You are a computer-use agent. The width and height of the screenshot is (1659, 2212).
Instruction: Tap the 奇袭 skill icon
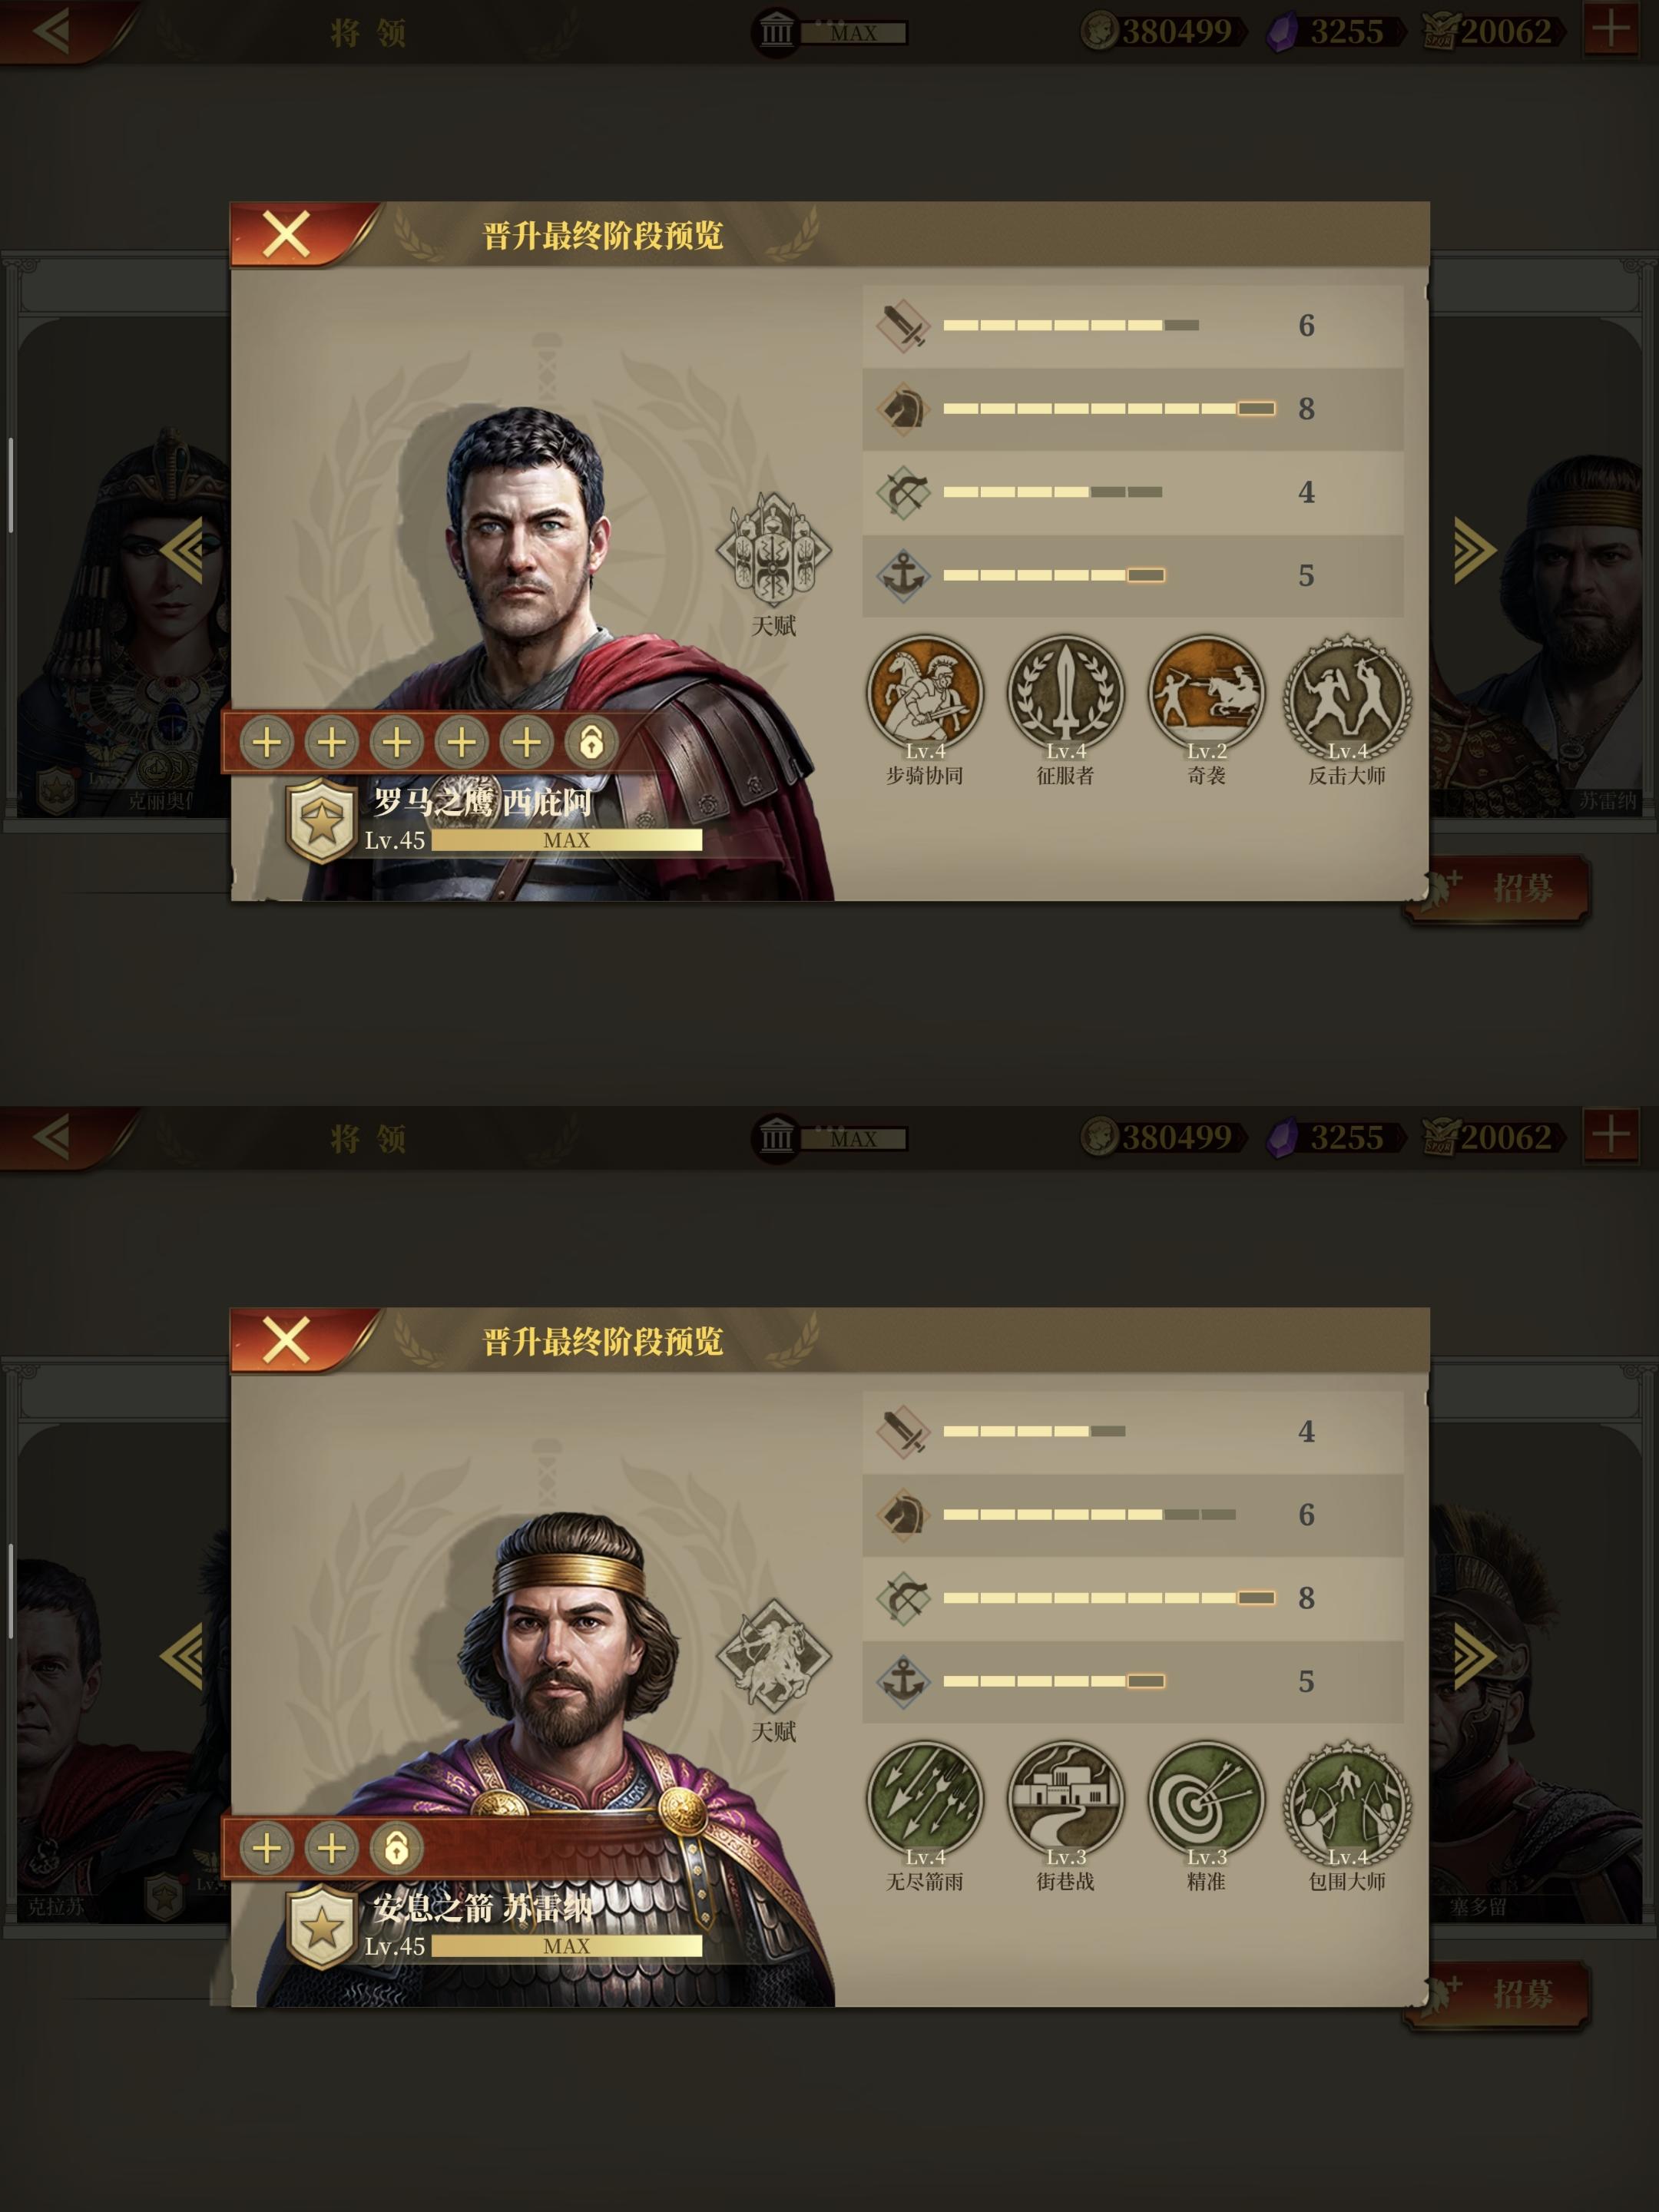1206,692
